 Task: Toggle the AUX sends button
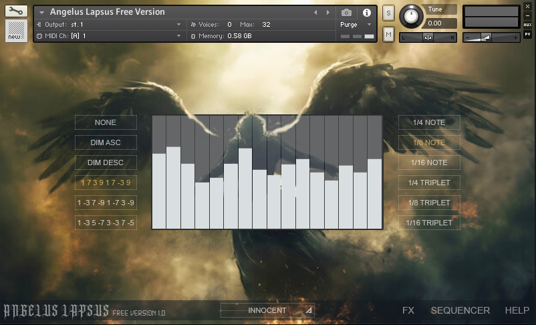pos(527,25)
